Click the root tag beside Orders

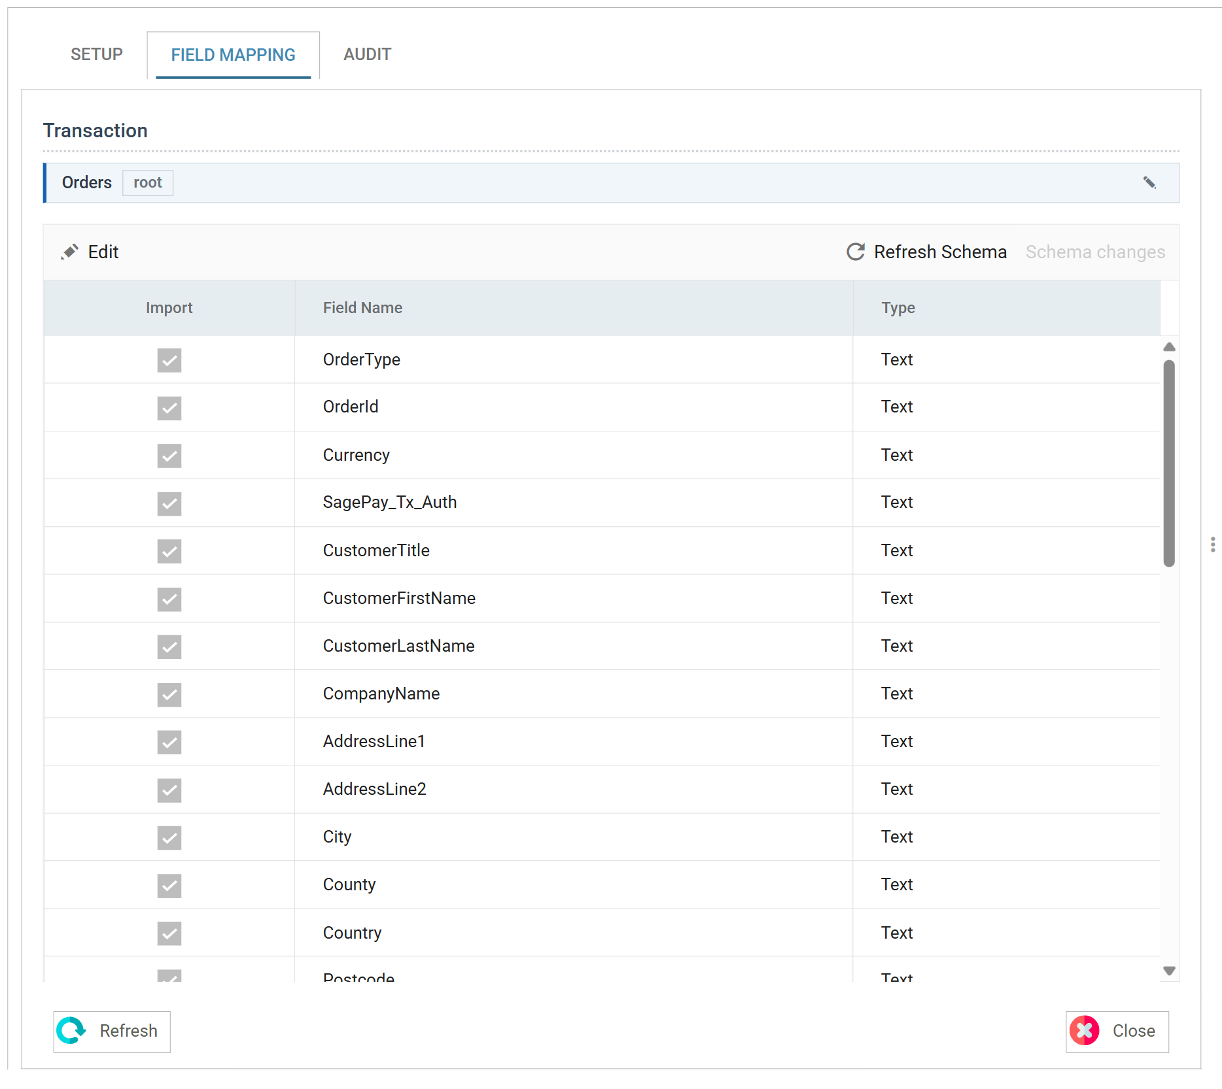click(148, 182)
